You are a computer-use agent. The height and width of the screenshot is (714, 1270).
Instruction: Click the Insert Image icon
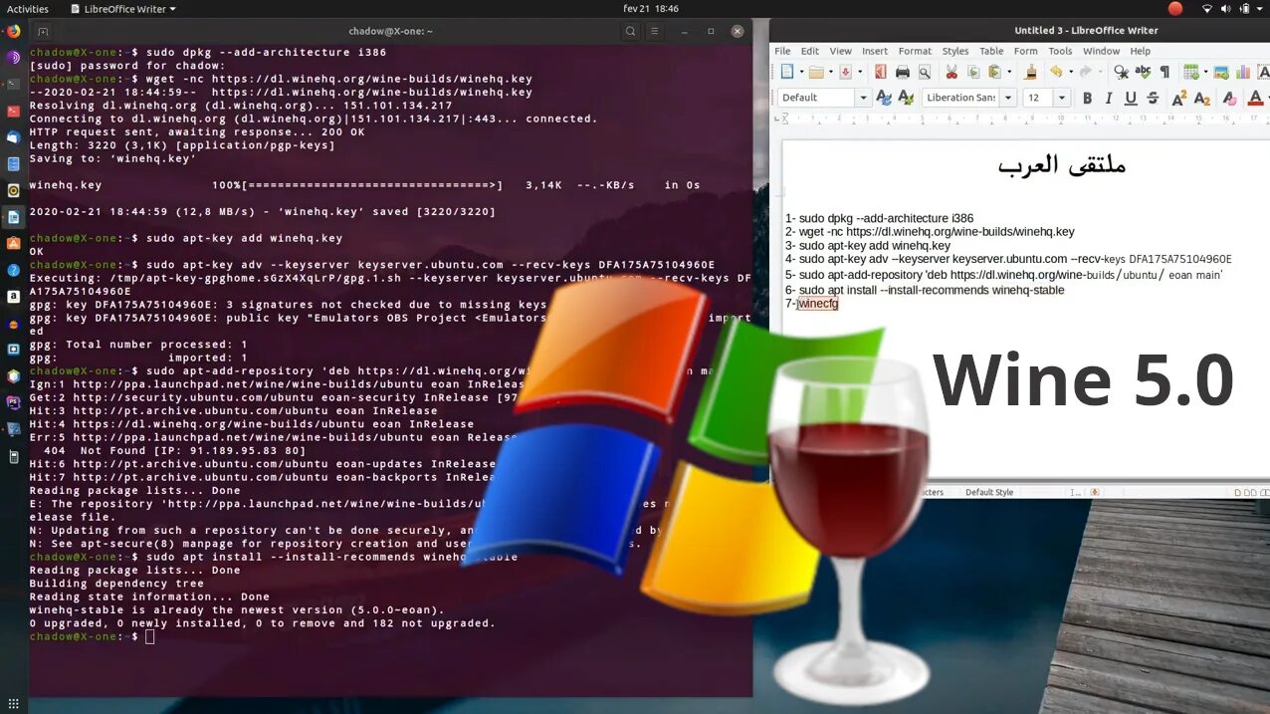(1221, 72)
